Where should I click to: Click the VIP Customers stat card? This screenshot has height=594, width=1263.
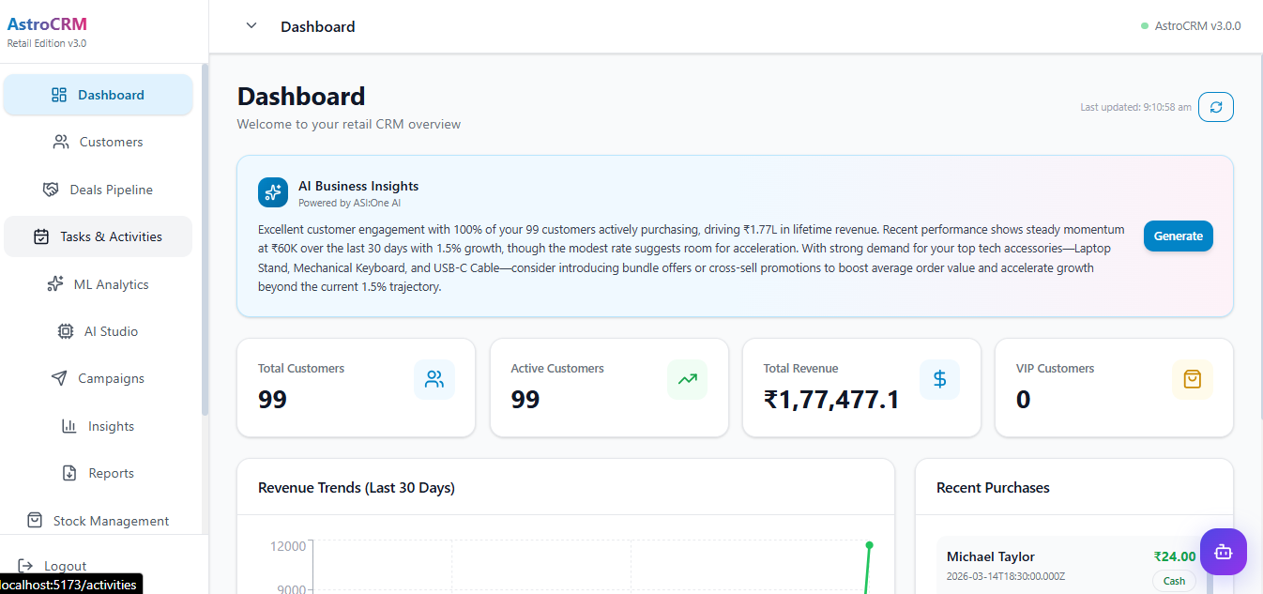click(x=1114, y=388)
